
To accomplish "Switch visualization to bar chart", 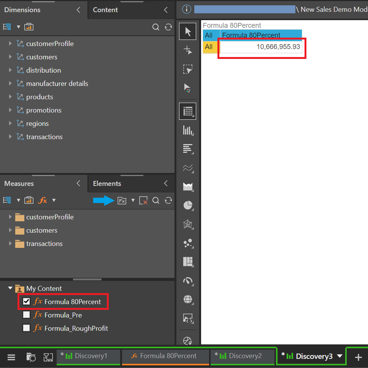I will click(x=188, y=149).
